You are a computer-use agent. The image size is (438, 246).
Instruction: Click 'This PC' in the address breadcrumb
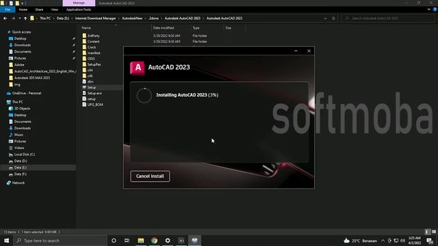point(45,18)
